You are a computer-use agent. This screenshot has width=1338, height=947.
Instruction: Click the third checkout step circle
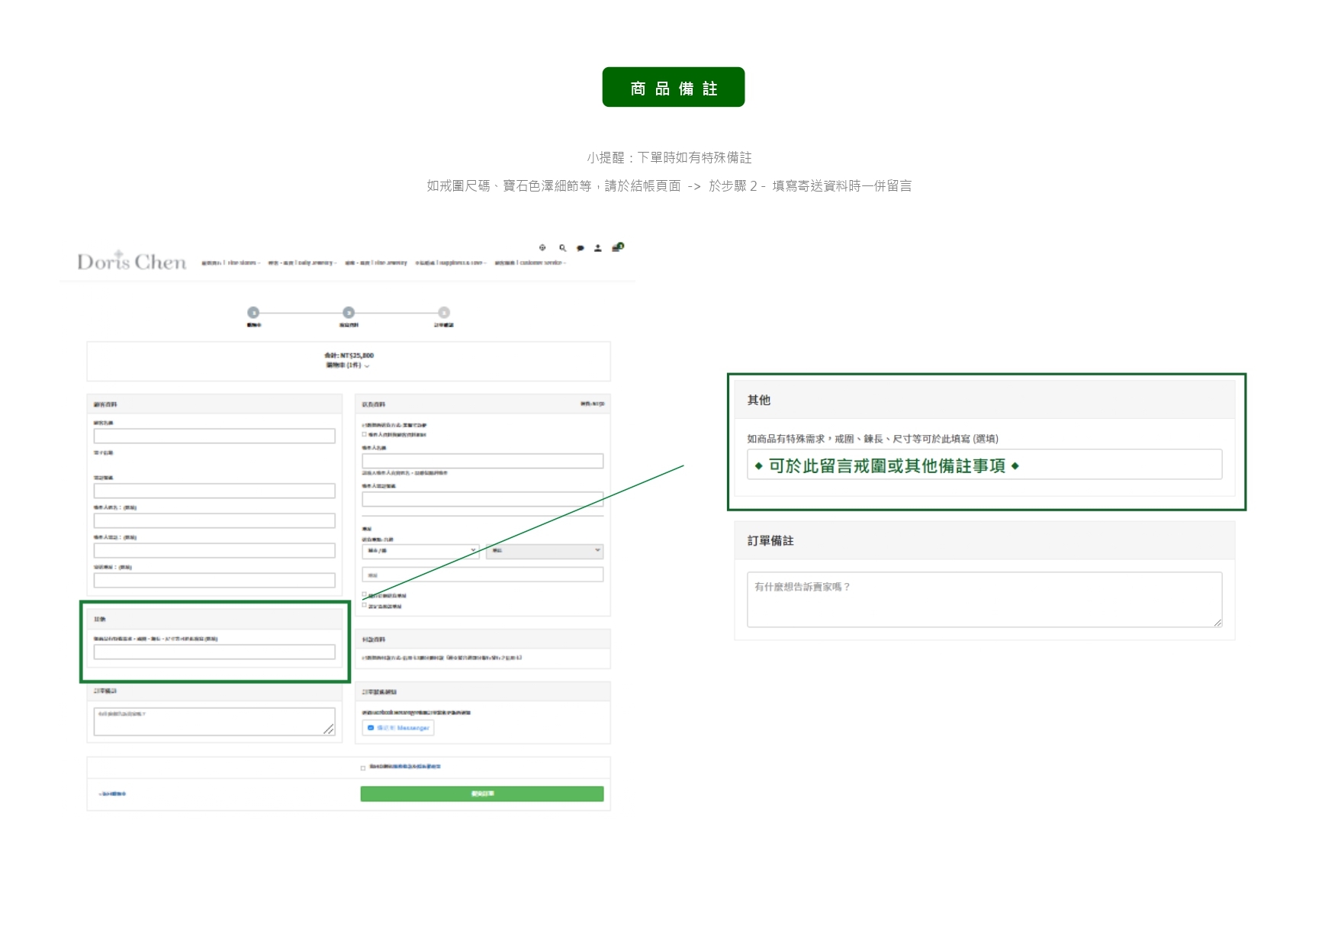click(444, 312)
